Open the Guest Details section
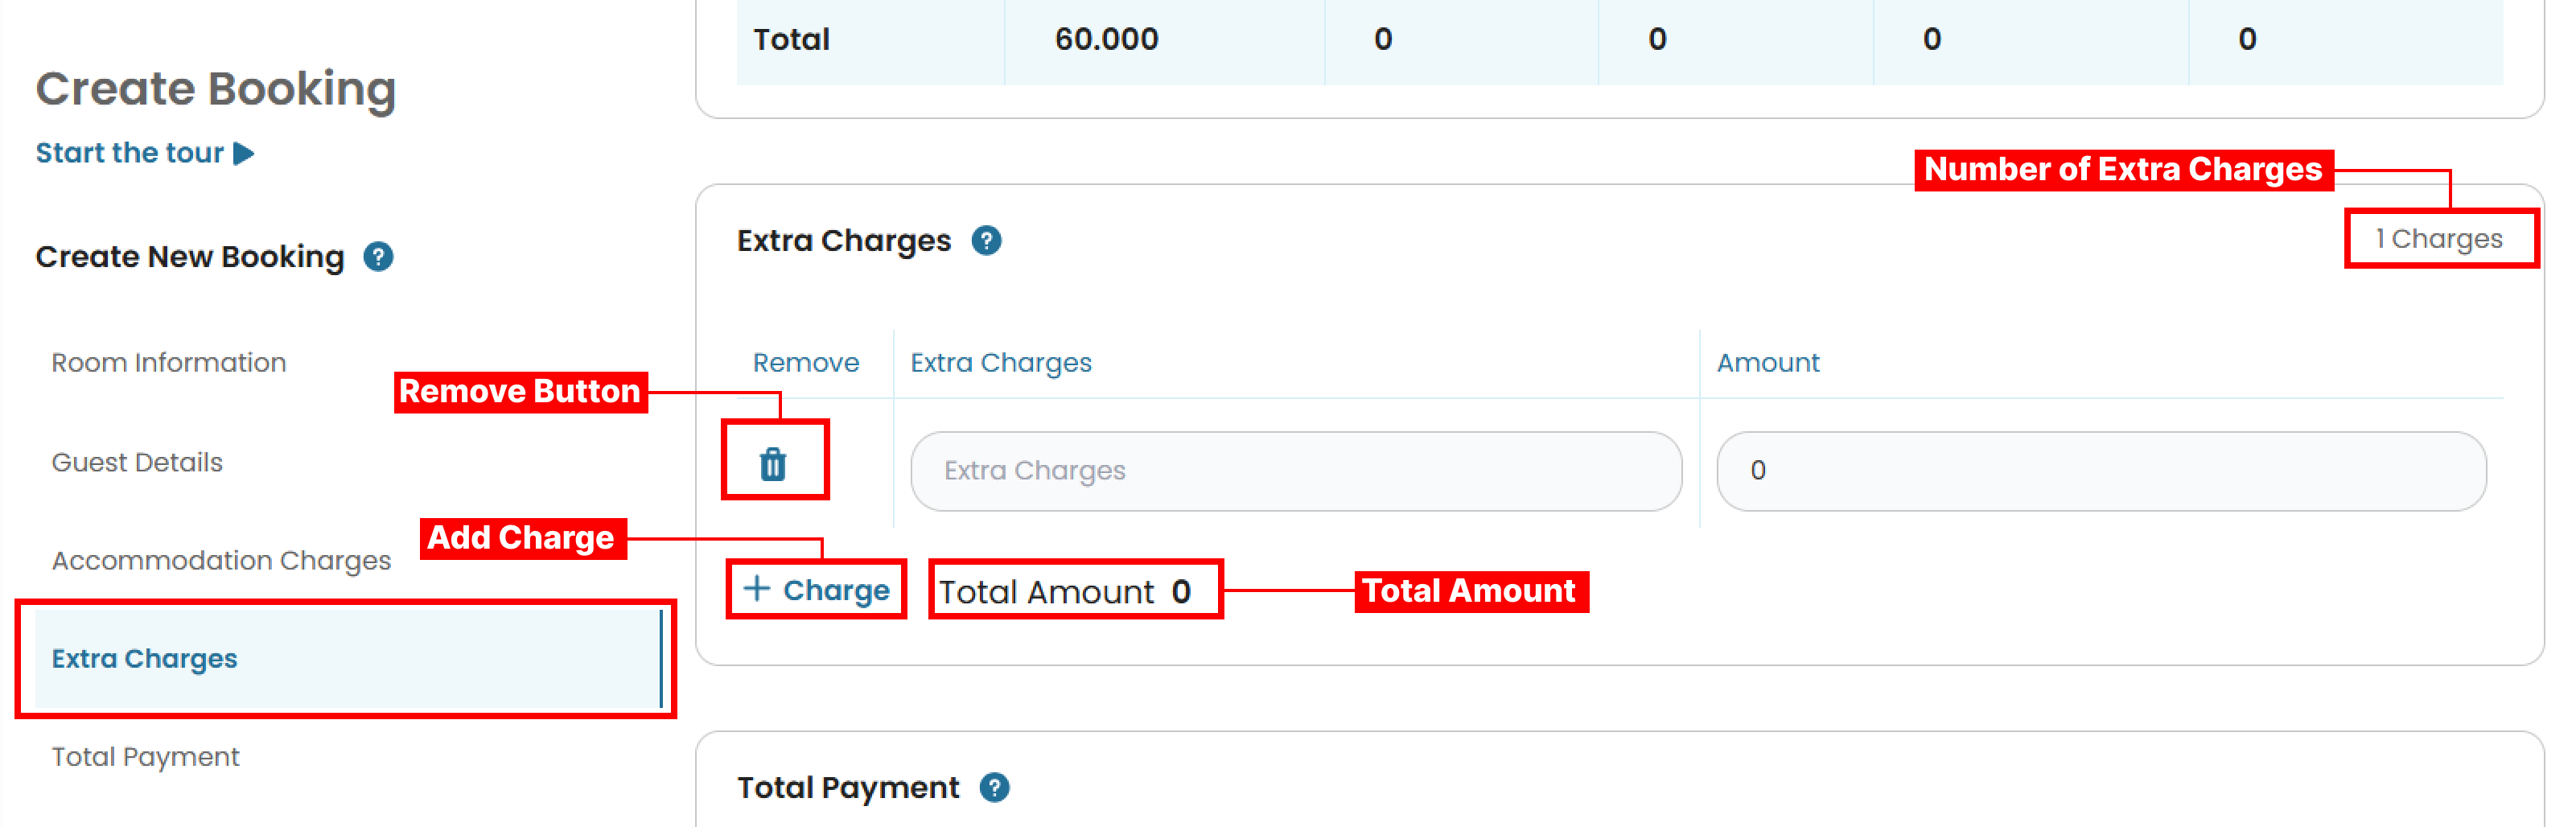The height and width of the screenshot is (827, 2576). [x=137, y=462]
